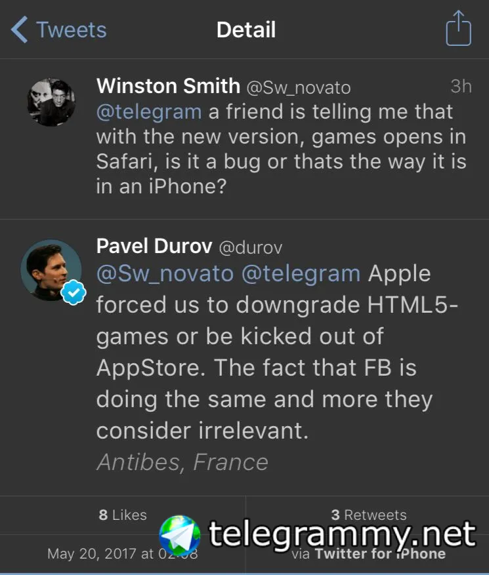Screen dimensions: 489x575
Task: Tap the share icon in header
Action: [458, 30]
